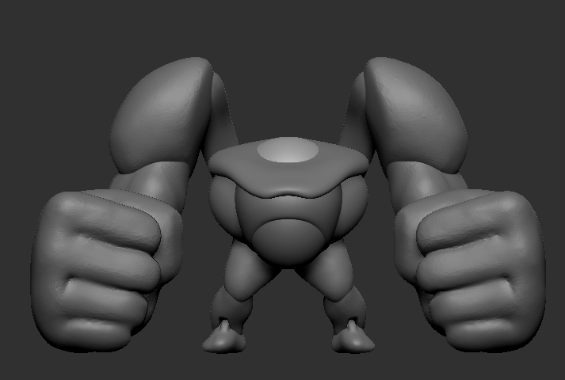Pick the character's right-side foot

click(x=351, y=338)
